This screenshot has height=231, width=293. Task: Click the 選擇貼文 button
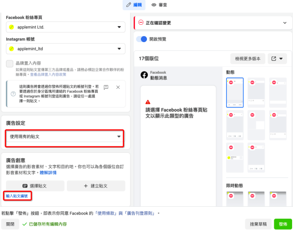pyautogui.click(x=35, y=186)
